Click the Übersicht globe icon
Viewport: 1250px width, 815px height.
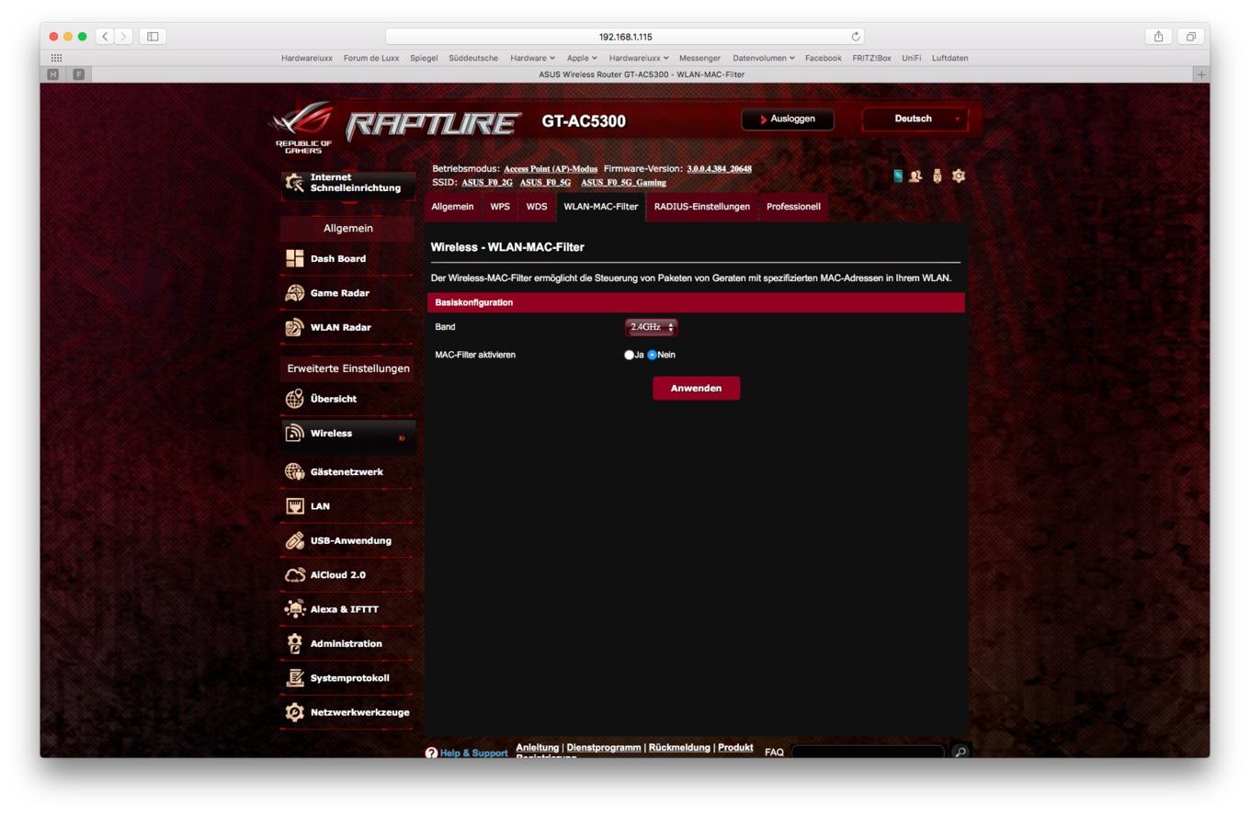coord(295,399)
